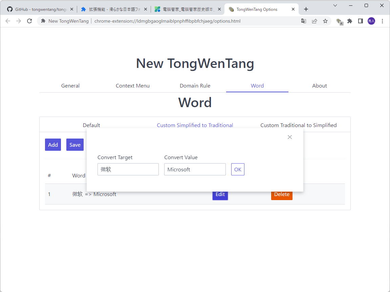This screenshot has width=390, height=292.
Task: Open the GitHub tongwentang browser tab
Action: coord(37,9)
